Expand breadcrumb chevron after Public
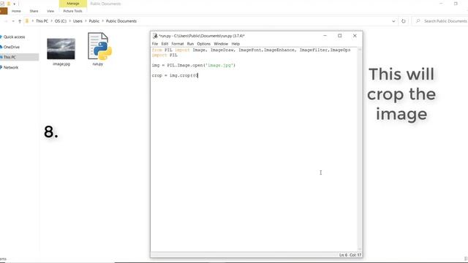Viewport: 468px width, 263px height. pos(102,21)
